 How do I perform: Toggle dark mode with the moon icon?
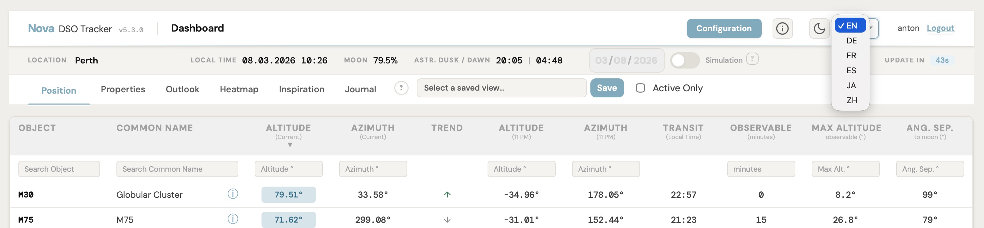pyautogui.click(x=819, y=28)
